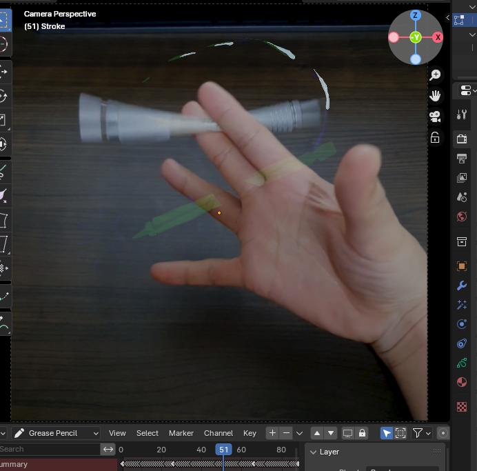Open the Tool settings properties tab
The image size is (477, 471).
(462, 114)
